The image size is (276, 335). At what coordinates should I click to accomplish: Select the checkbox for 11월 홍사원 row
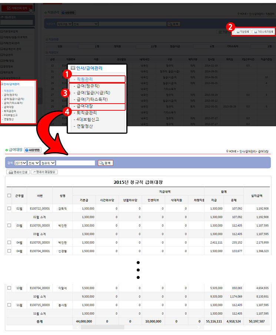pyautogui.click(x=9, y=305)
